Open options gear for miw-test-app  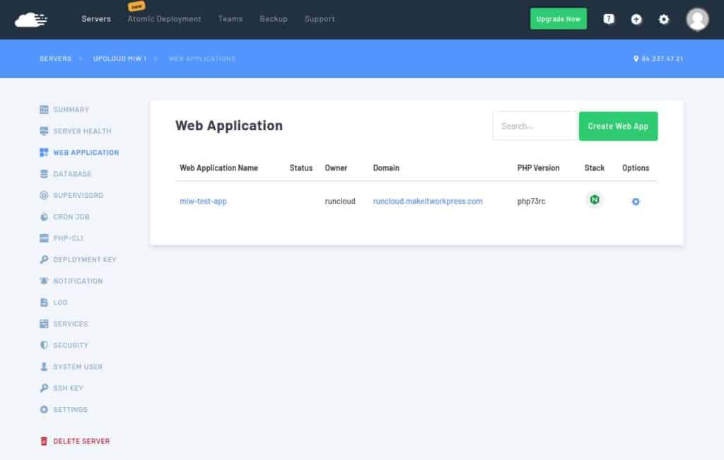tap(636, 201)
